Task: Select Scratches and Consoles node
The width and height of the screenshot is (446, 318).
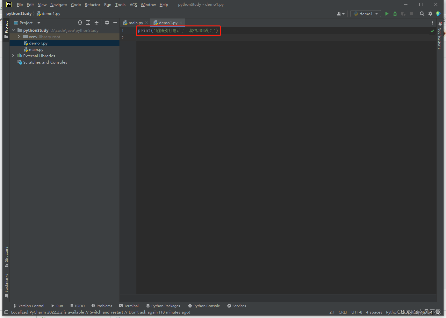Action: (45, 62)
